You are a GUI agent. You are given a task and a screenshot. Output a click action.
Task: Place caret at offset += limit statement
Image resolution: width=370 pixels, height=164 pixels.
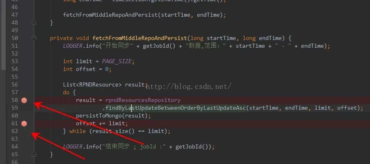click(102, 124)
